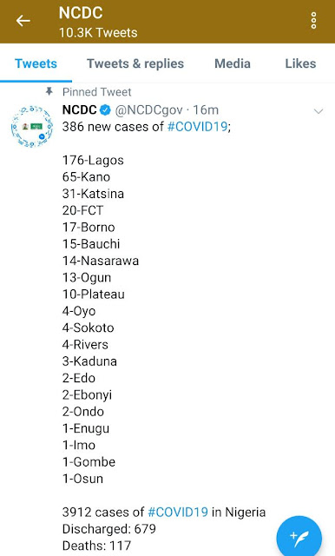Select the Tweets tab
Viewport: 335px width, 556px height.
[x=36, y=63]
